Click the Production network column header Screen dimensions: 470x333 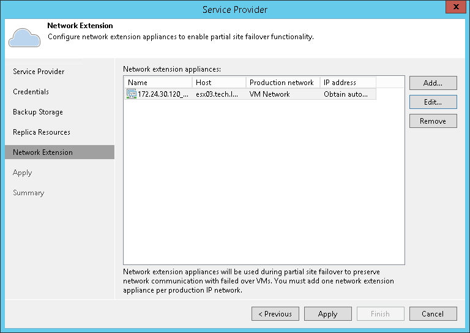pos(282,83)
